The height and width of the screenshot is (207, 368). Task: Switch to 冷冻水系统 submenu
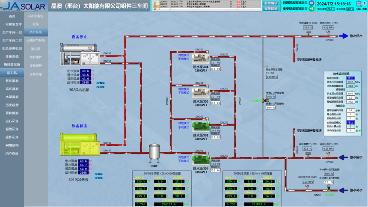(x=36, y=16)
